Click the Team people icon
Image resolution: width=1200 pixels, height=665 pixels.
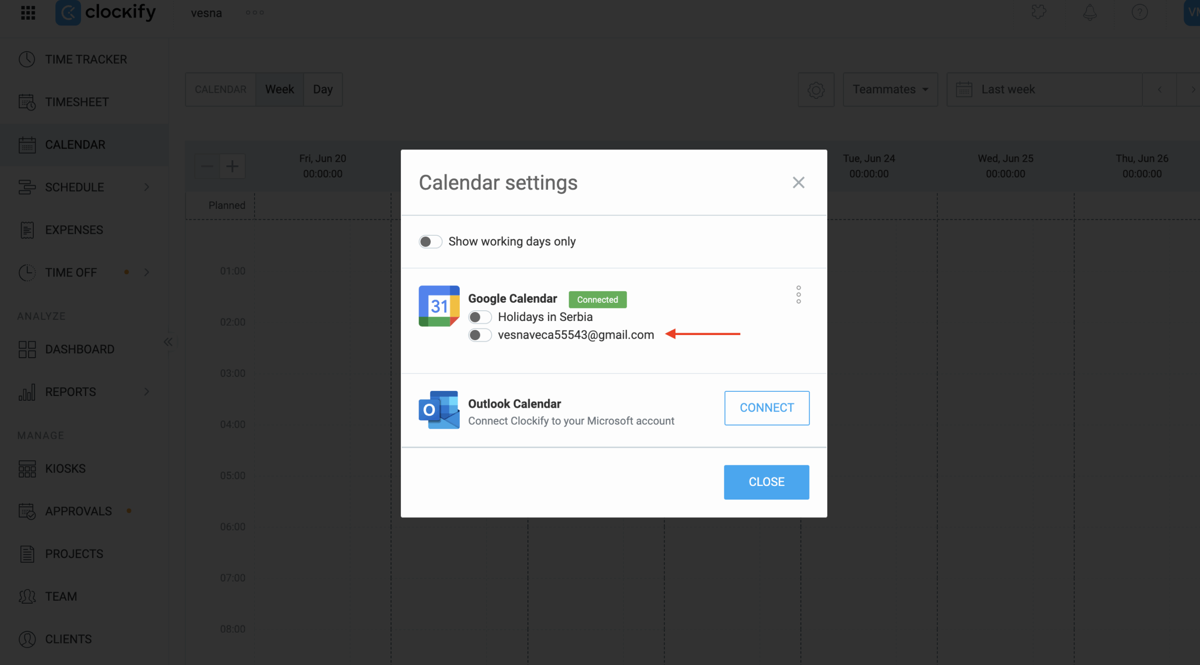(x=27, y=597)
